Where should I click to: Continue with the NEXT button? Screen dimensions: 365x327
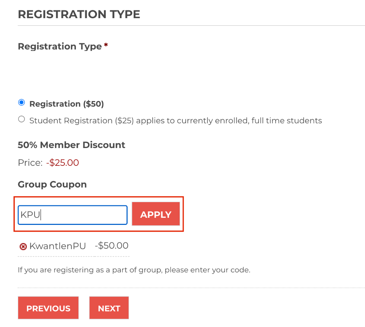click(x=109, y=308)
